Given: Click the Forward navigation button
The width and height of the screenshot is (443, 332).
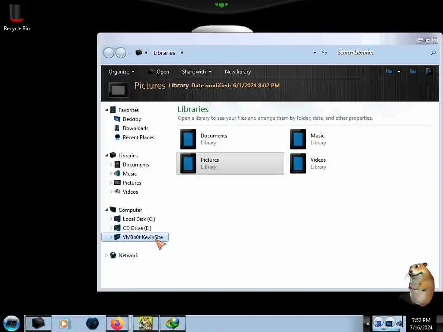Looking at the screenshot, I should pyautogui.click(x=121, y=53).
